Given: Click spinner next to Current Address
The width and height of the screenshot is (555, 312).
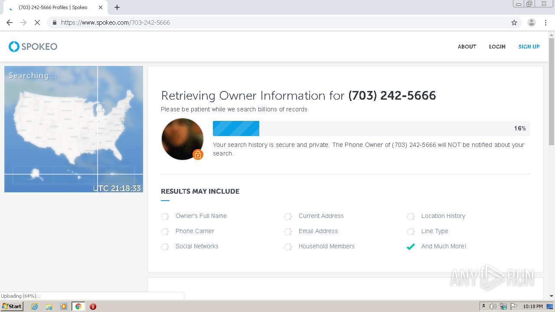Looking at the screenshot, I should coord(288,216).
